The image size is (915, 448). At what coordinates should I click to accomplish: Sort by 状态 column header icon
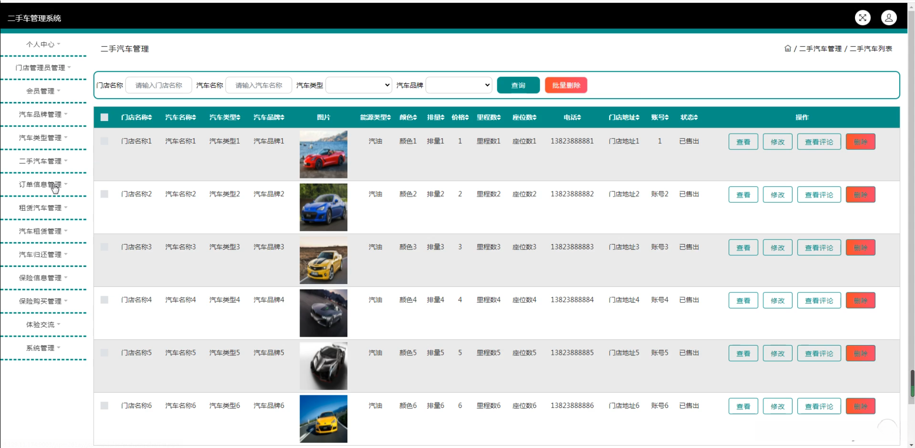[x=696, y=118]
